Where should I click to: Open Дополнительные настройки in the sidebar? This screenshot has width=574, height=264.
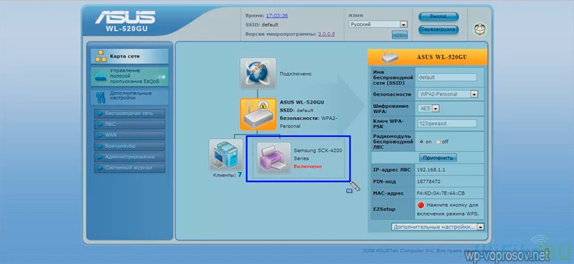pyautogui.click(x=129, y=97)
